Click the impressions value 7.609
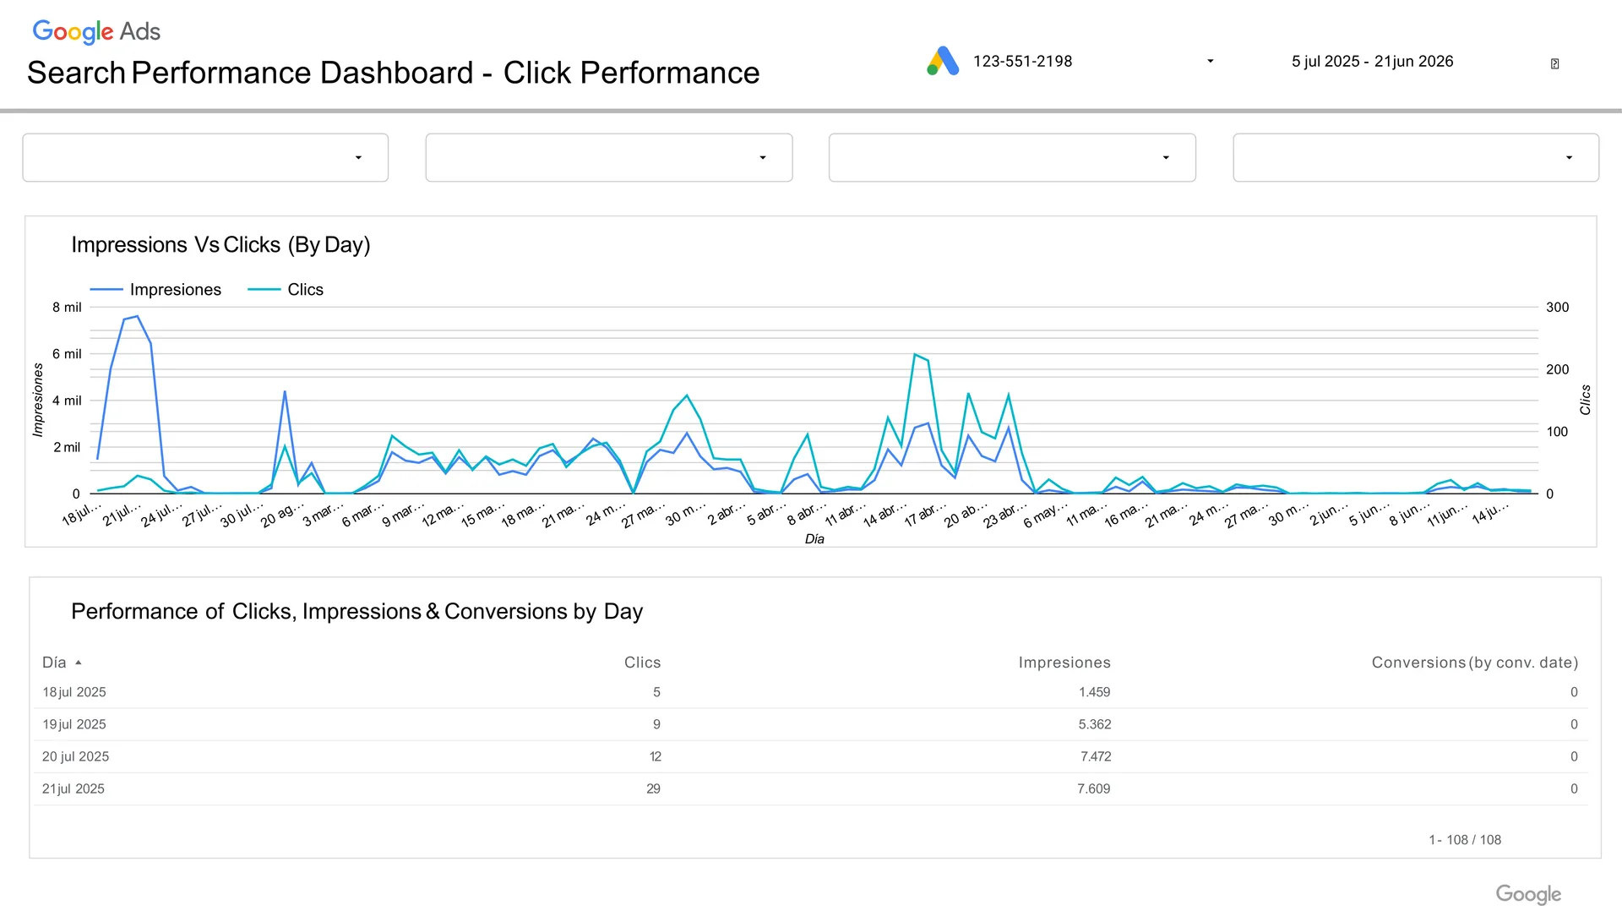 1094,788
